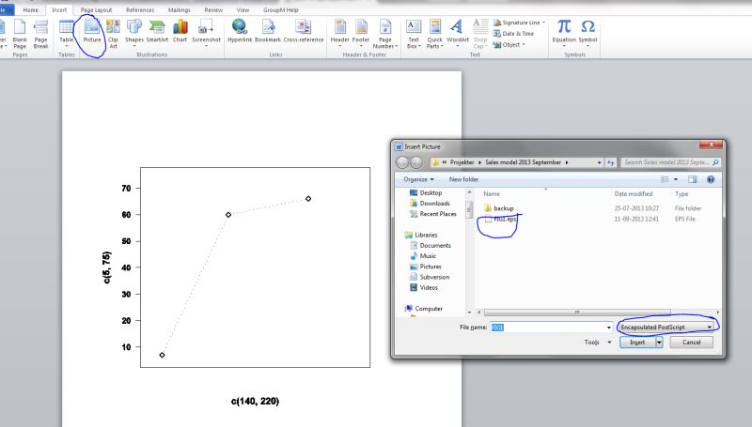This screenshot has width=752, height=427.
Task: Open the Screenshot tool
Action: coord(206,33)
